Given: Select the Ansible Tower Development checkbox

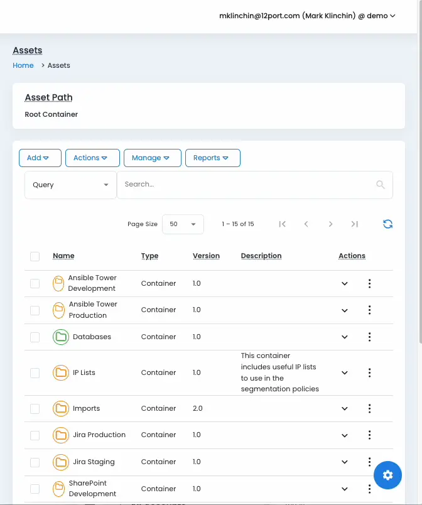Looking at the screenshot, I should [x=35, y=284].
